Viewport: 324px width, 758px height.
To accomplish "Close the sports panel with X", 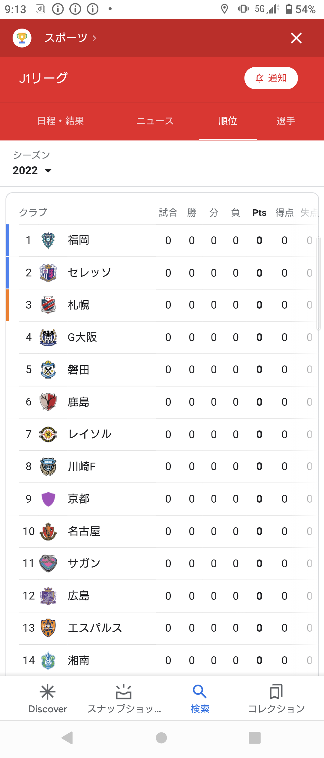I will tap(296, 38).
